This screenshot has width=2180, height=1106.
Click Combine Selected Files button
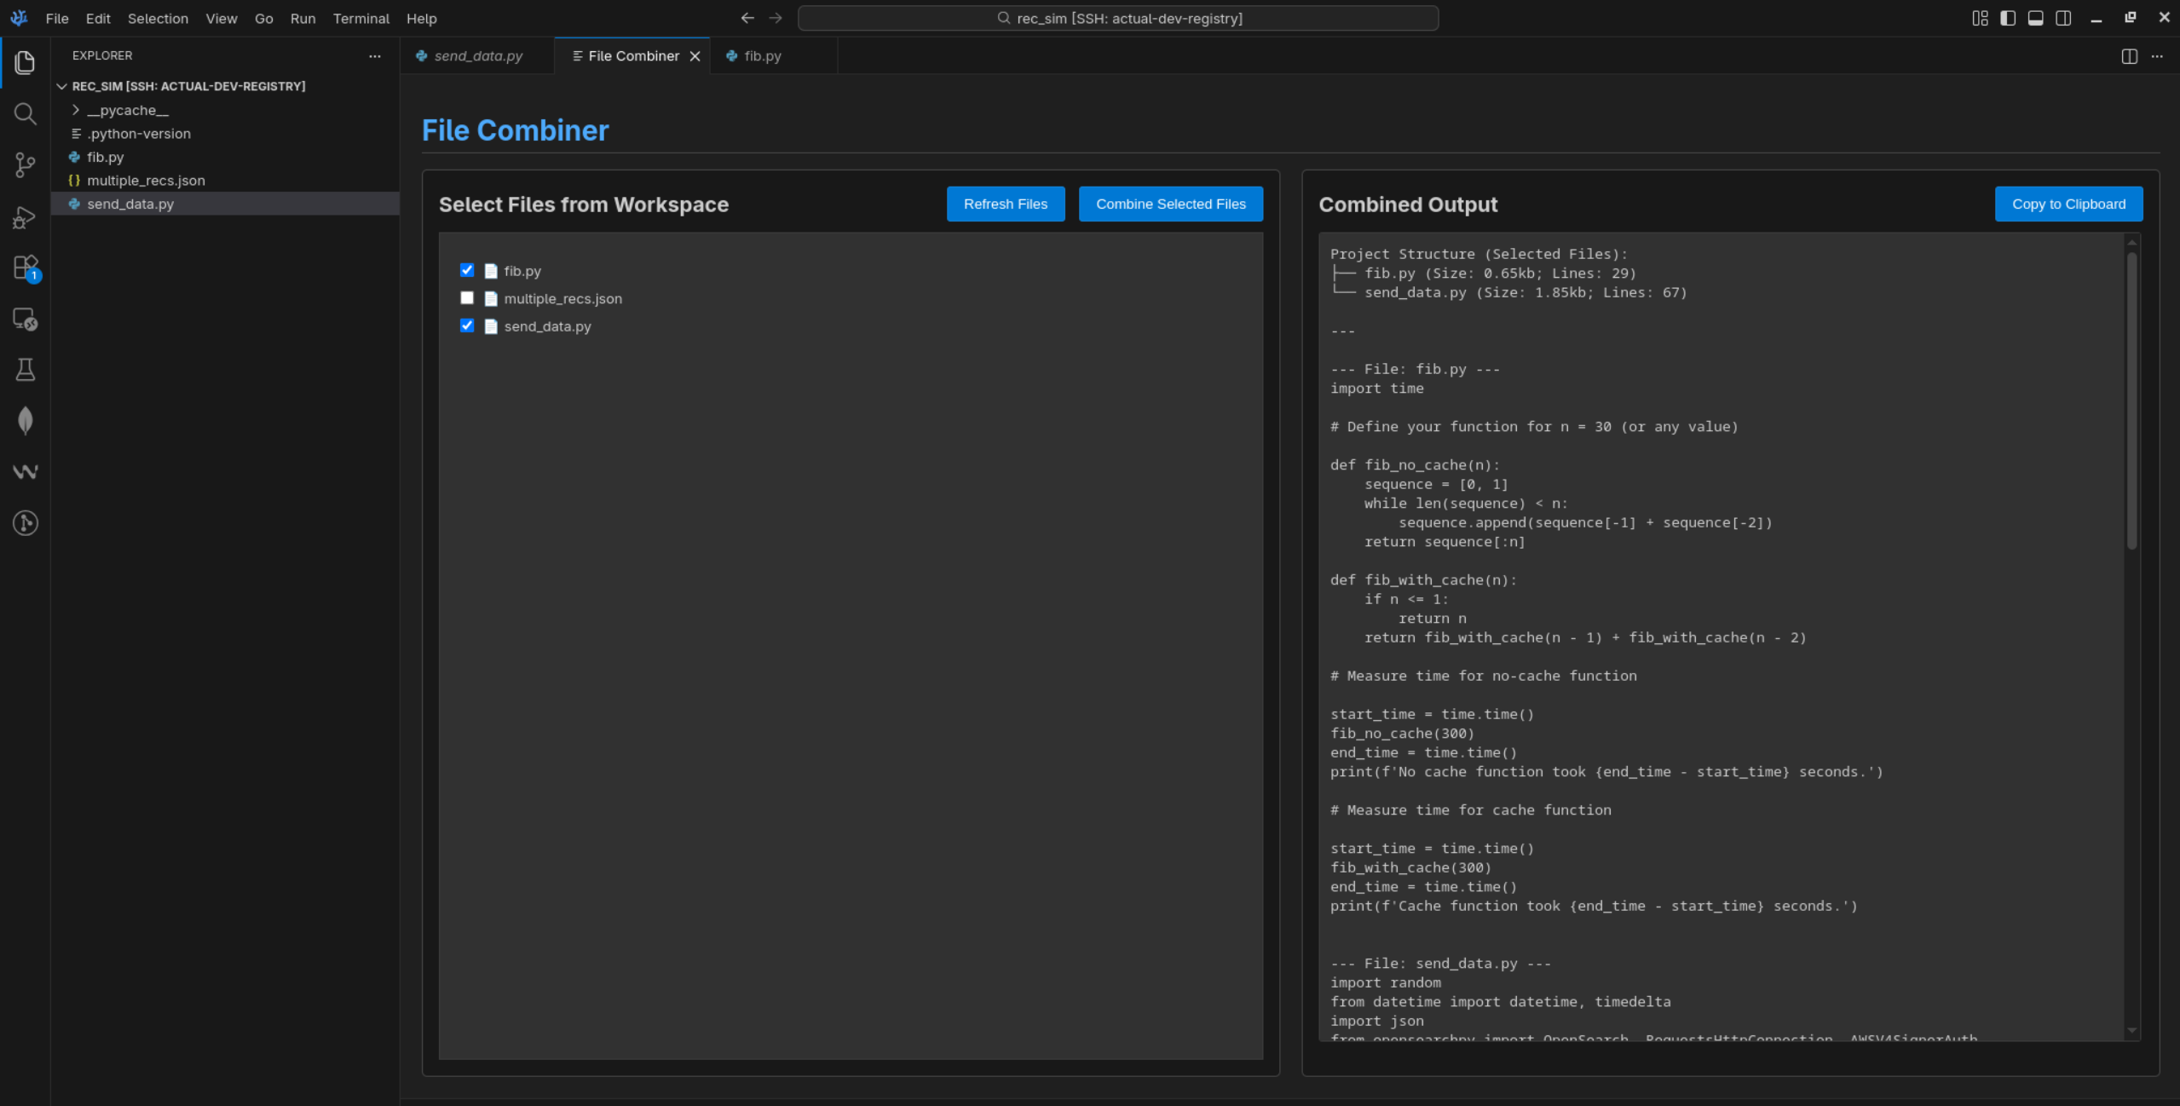click(1170, 204)
